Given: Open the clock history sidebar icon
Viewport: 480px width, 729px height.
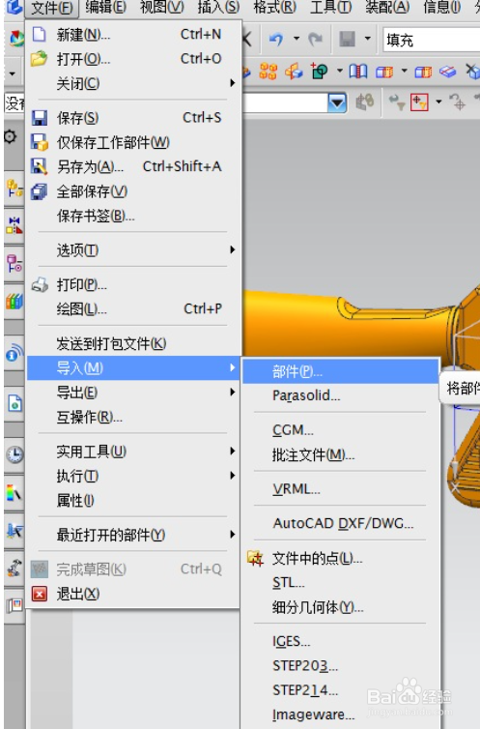Looking at the screenshot, I should click(14, 454).
